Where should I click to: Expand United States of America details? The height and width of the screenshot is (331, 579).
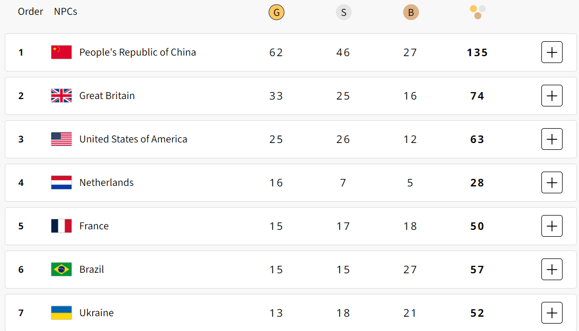pos(551,139)
